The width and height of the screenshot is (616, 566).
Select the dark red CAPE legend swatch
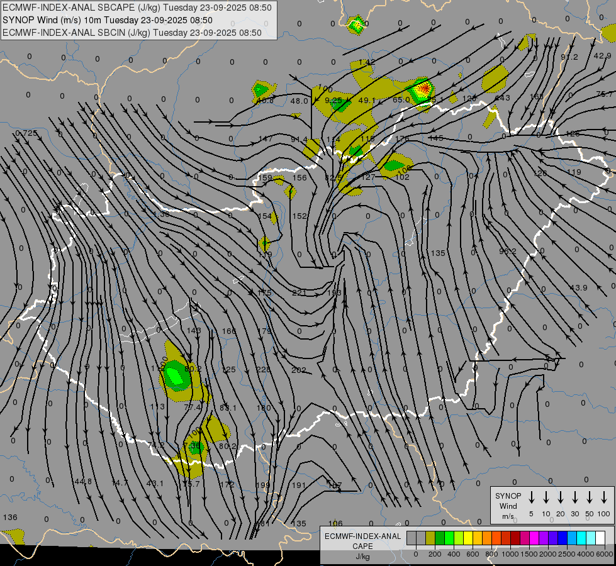click(515, 538)
